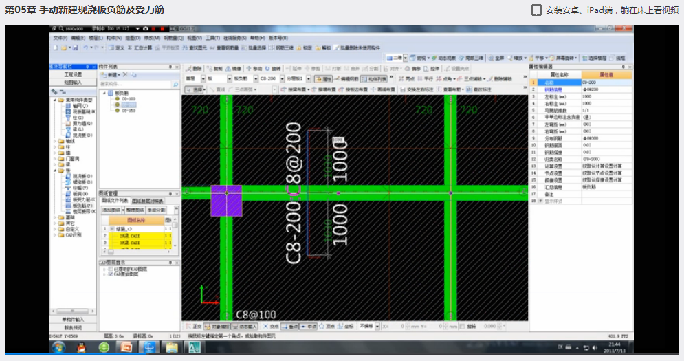Screen dimensions: 684x361
Task: Switch to 图纸楼层对照表 tab
Action: 148,201
